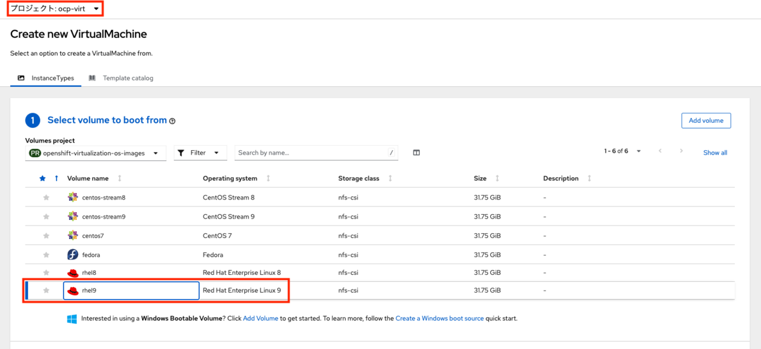Click the centos-stream9 CentOS logo icon
Viewport: 761px width, 349px height.
(x=73, y=217)
